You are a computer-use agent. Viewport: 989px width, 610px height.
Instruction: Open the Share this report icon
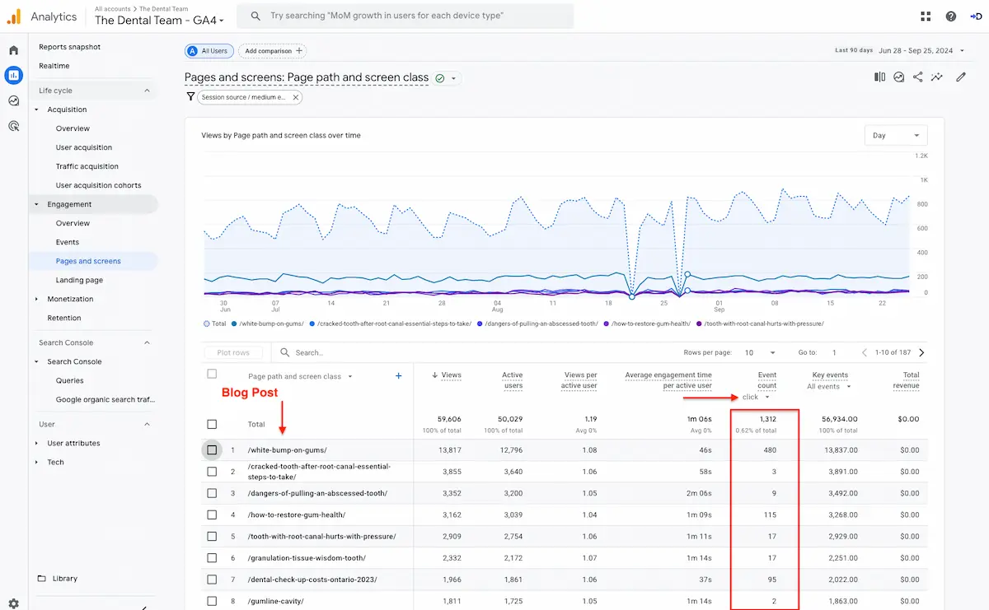tap(917, 75)
